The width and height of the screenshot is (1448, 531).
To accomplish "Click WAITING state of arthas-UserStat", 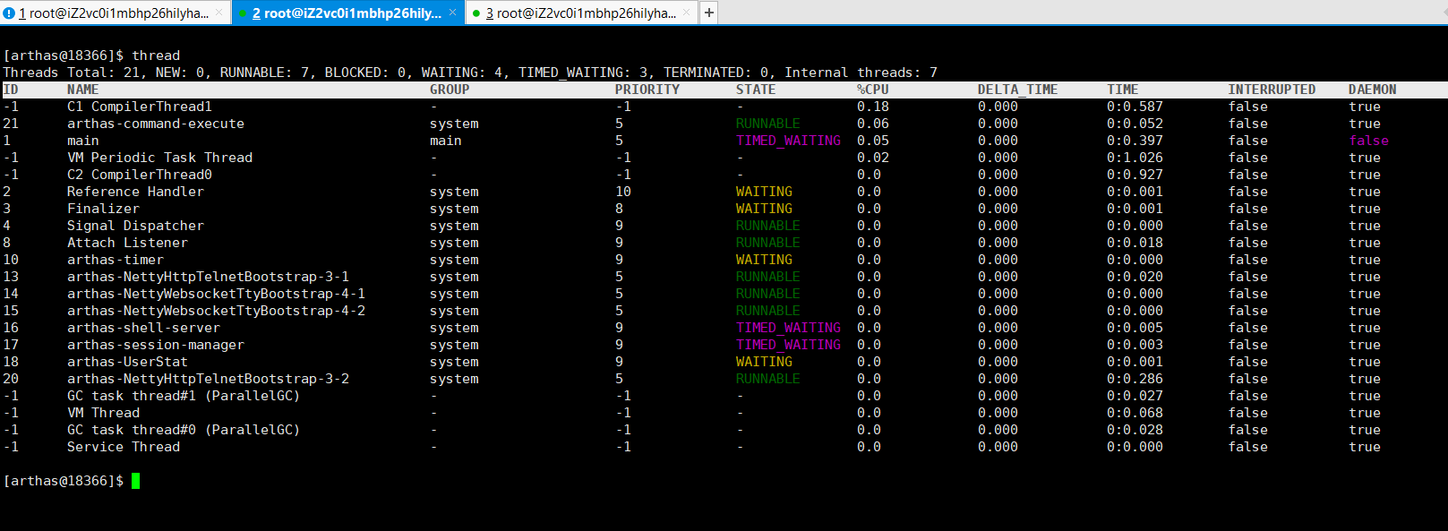I will (764, 362).
